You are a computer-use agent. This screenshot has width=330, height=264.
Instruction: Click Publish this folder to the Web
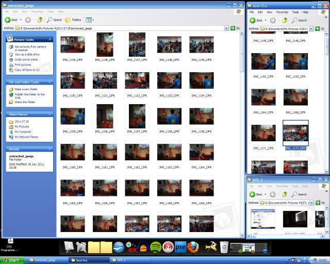click(29, 96)
